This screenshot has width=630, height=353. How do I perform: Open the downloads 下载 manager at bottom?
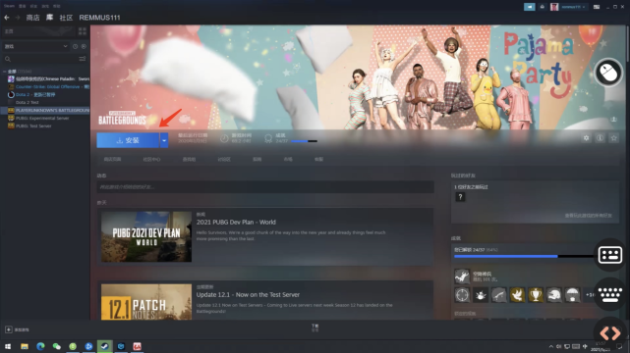pos(315,328)
